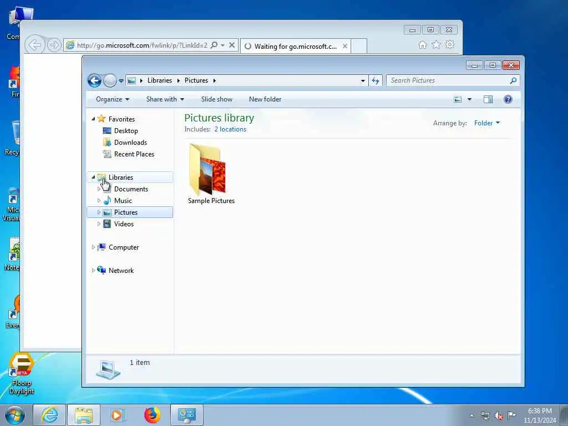
Task: Select the Videos library
Action: 124,224
